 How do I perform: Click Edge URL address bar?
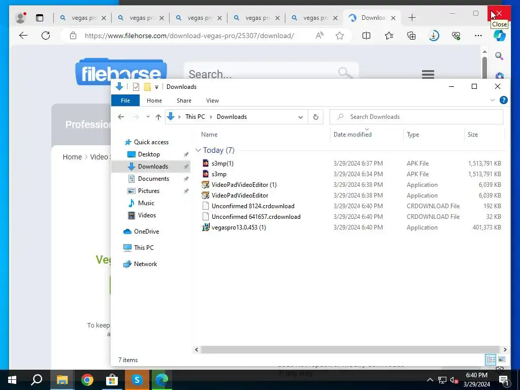[x=189, y=36]
